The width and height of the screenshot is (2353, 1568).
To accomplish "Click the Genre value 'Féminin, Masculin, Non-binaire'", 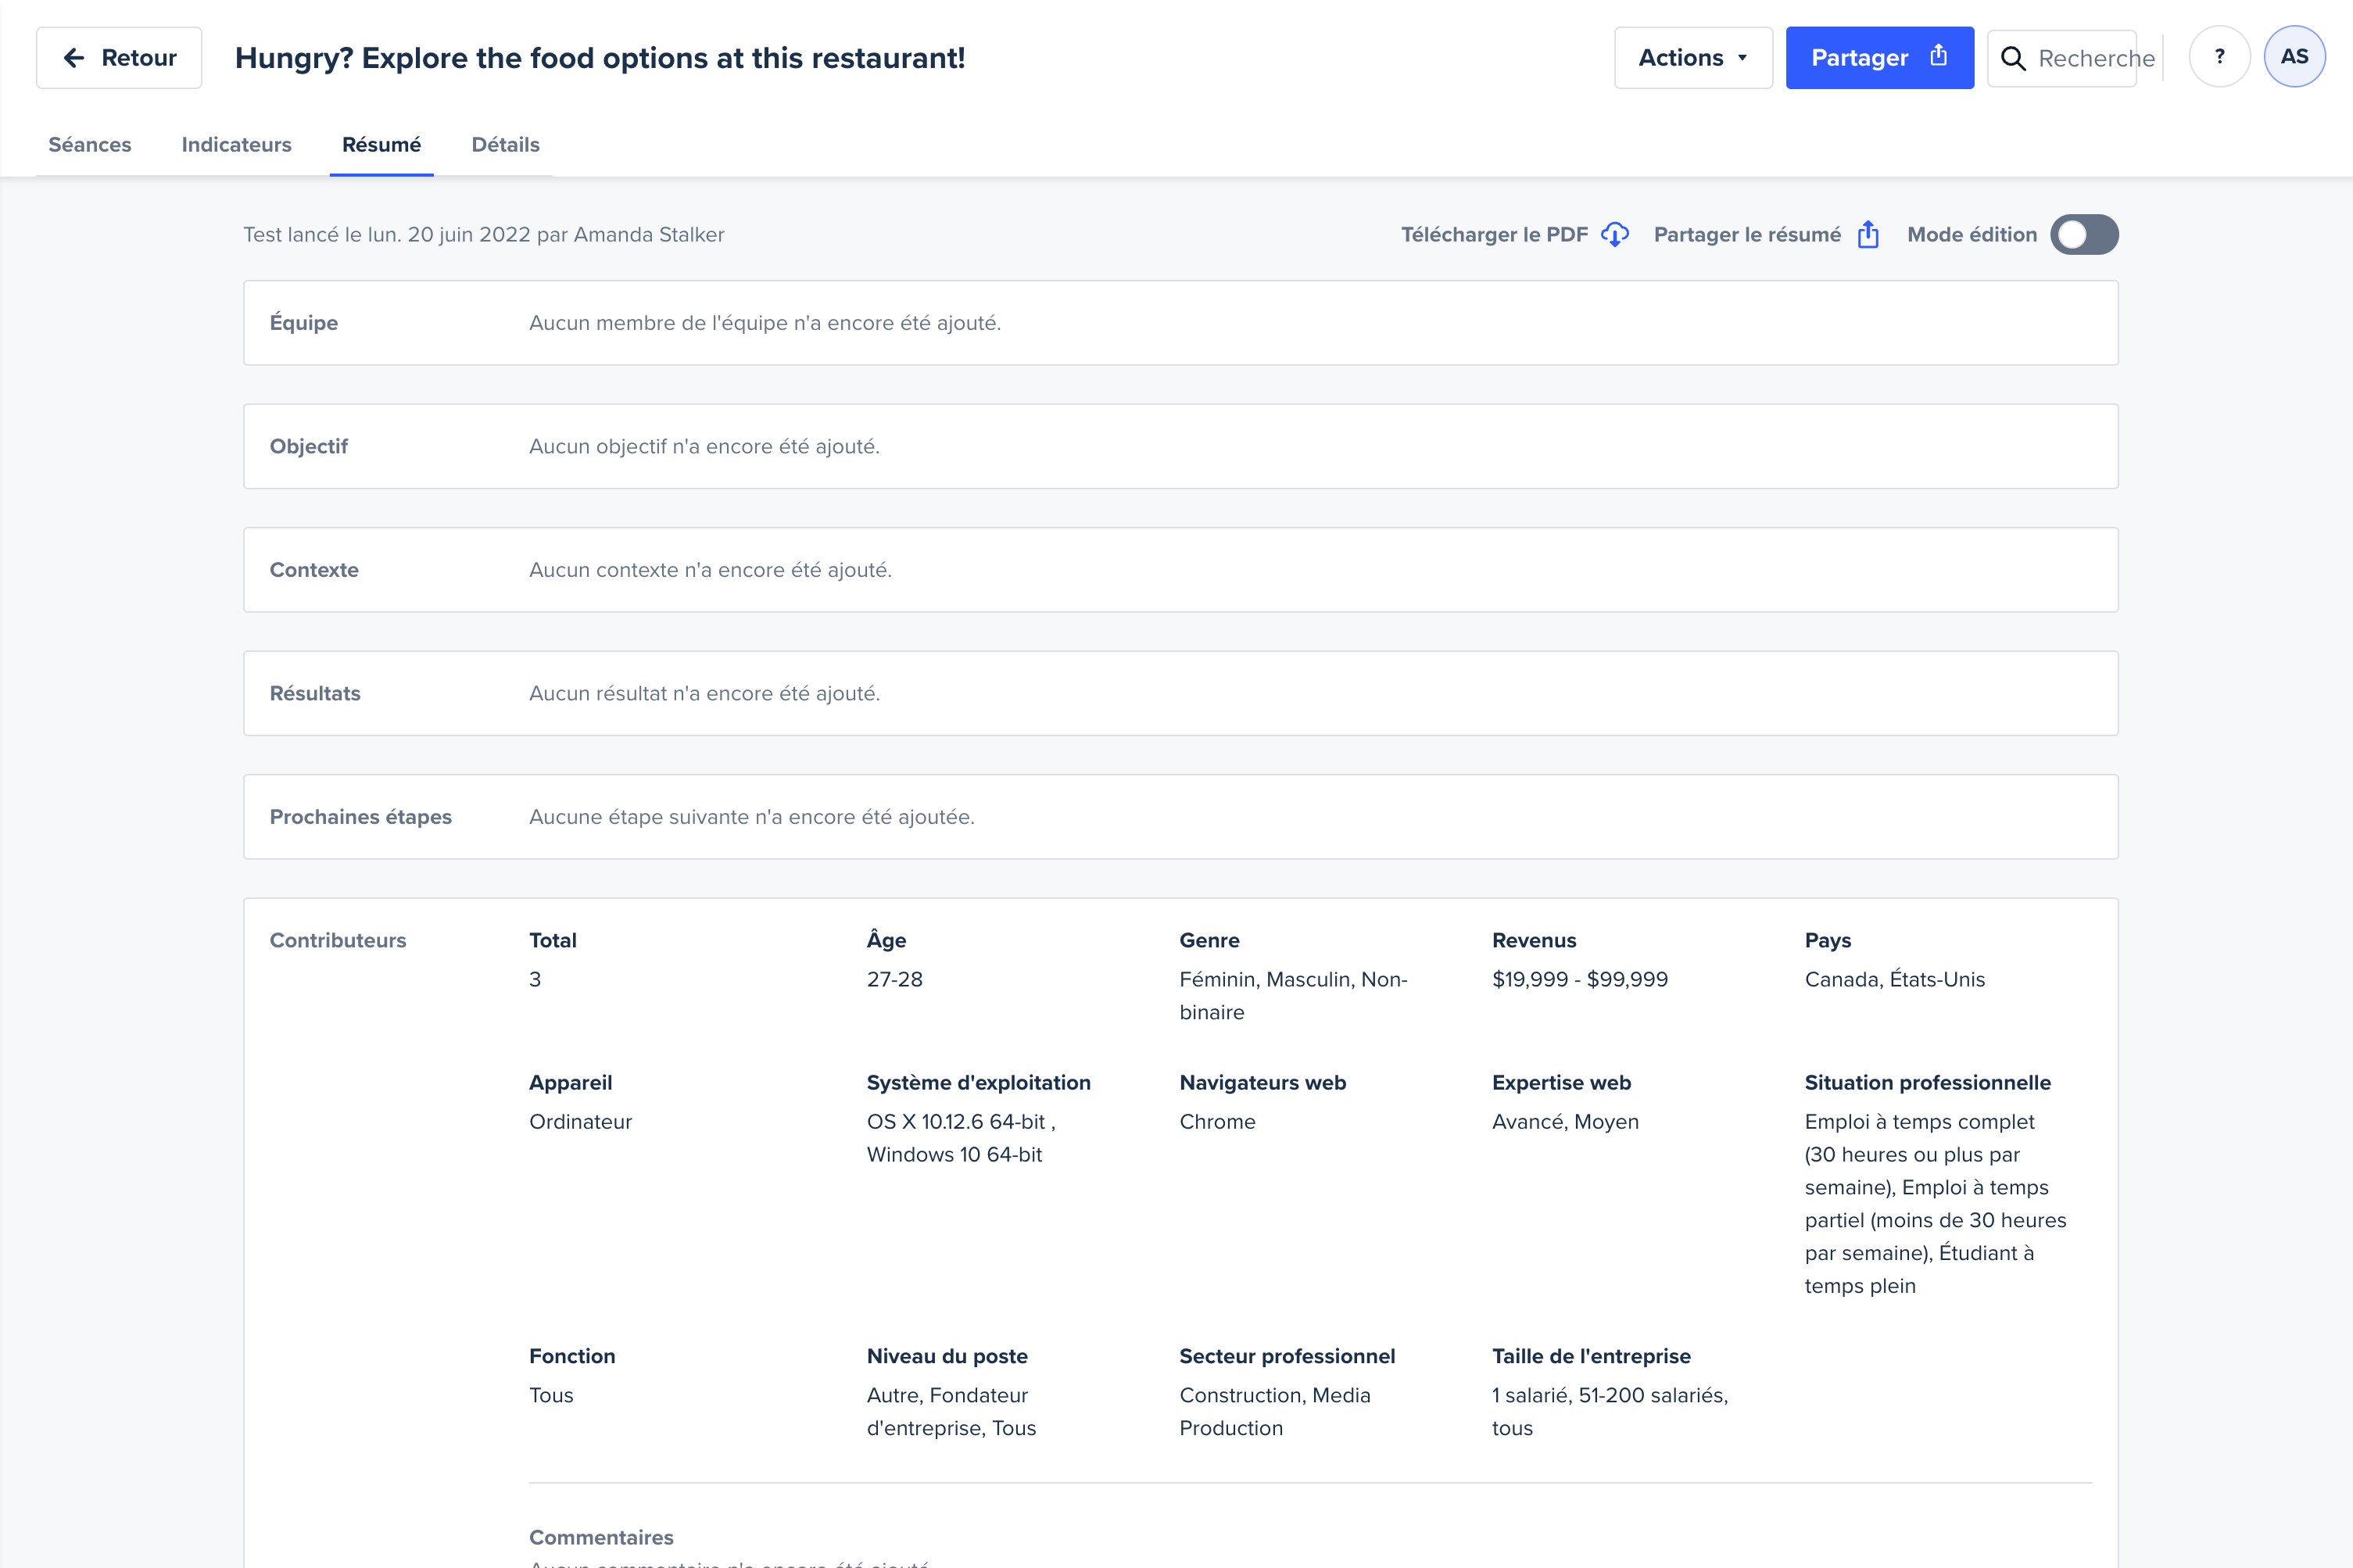I will [1294, 996].
